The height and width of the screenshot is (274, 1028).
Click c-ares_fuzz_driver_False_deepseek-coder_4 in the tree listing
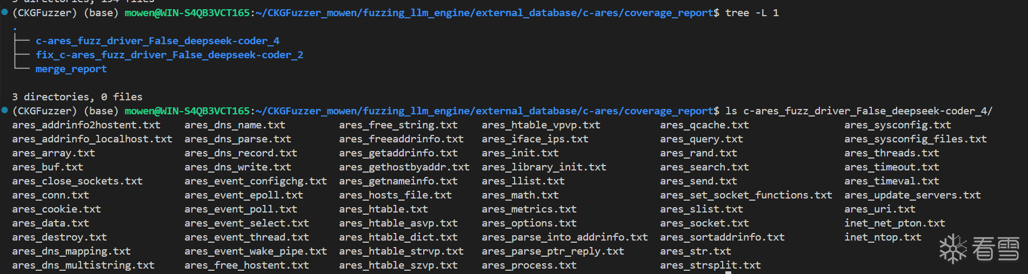click(157, 41)
